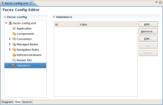Screen dimensions: 163x105
Task: Click the Down button
Action: [x=148, y=53]
